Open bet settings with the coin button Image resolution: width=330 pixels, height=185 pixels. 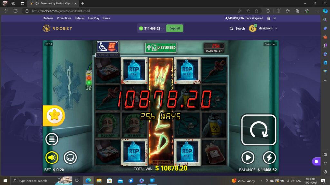(x=70, y=157)
